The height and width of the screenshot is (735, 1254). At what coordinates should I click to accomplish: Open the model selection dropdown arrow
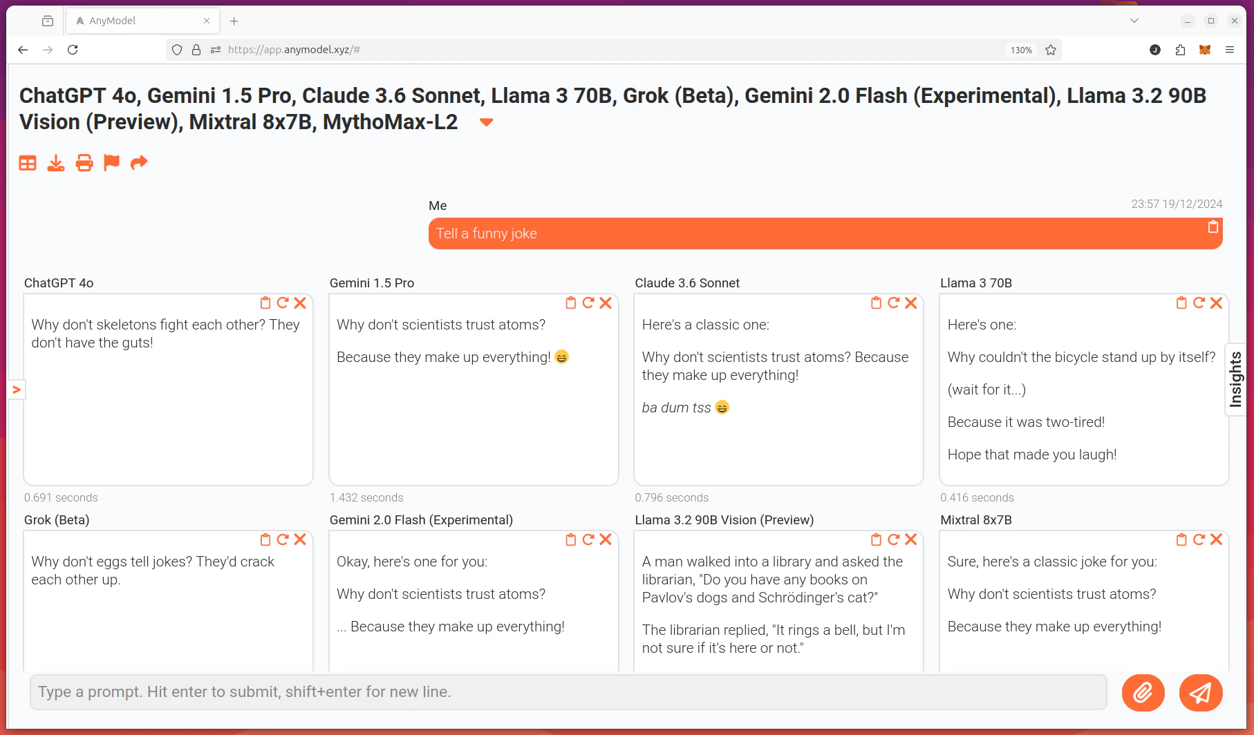tap(487, 122)
